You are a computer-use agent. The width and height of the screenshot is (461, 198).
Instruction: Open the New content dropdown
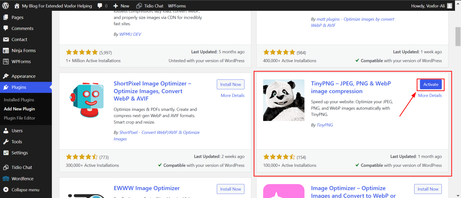tap(121, 5)
